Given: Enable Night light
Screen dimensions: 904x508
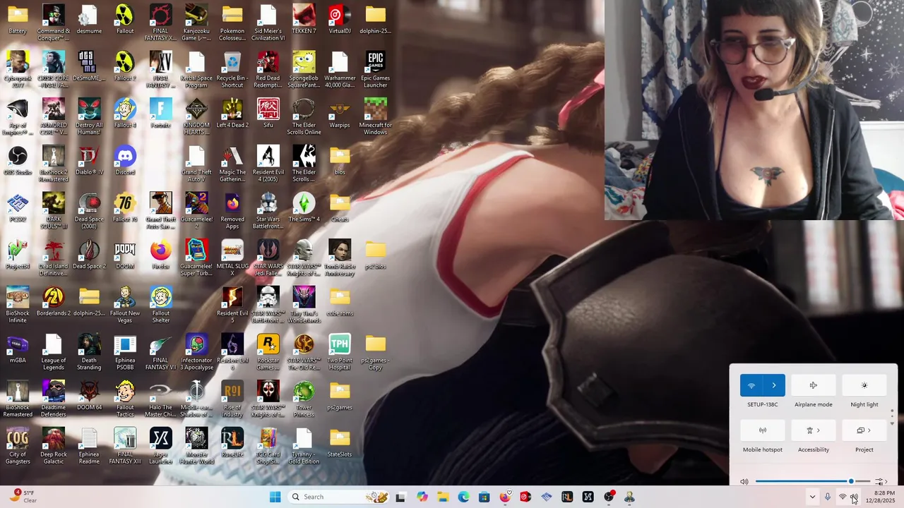Looking at the screenshot, I should pyautogui.click(x=864, y=385).
